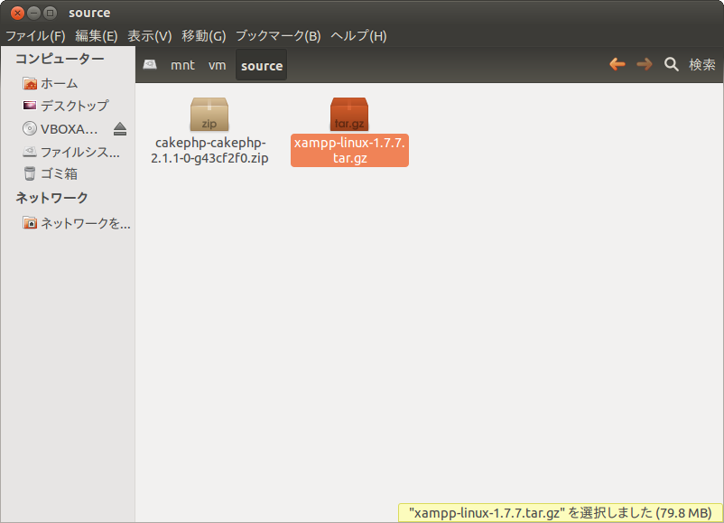Click the デスクトップ desktop icon
The width and height of the screenshot is (724, 523).
point(30,106)
